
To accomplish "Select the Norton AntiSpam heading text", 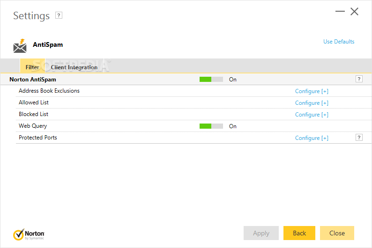I will pyautogui.click(x=33, y=80).
